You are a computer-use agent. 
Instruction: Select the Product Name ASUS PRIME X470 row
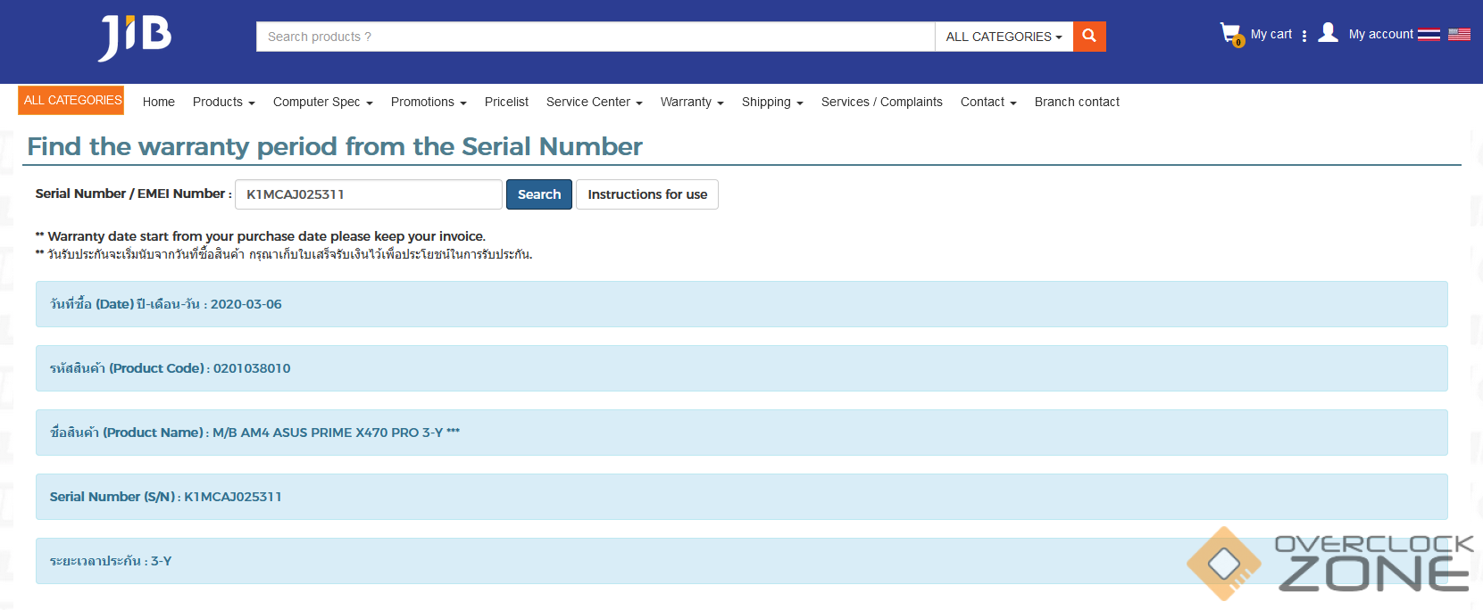click(742, 433)
